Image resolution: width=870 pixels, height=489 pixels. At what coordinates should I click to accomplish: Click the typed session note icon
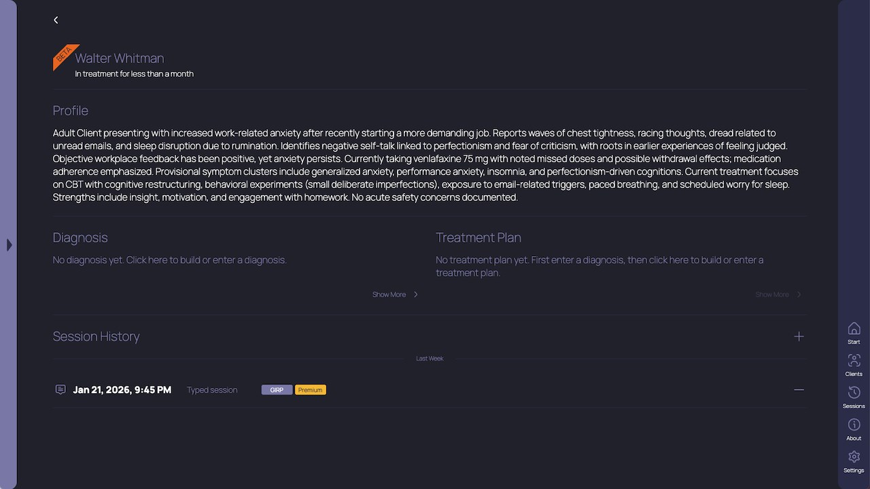tap(60, 389)
